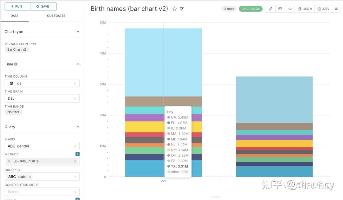
Task: Collapse the Chart type section
Action: tap(78, 32)
